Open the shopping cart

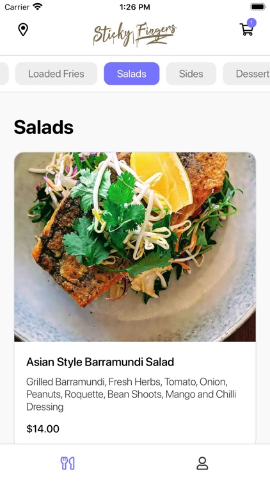click(x=246, y=30)
